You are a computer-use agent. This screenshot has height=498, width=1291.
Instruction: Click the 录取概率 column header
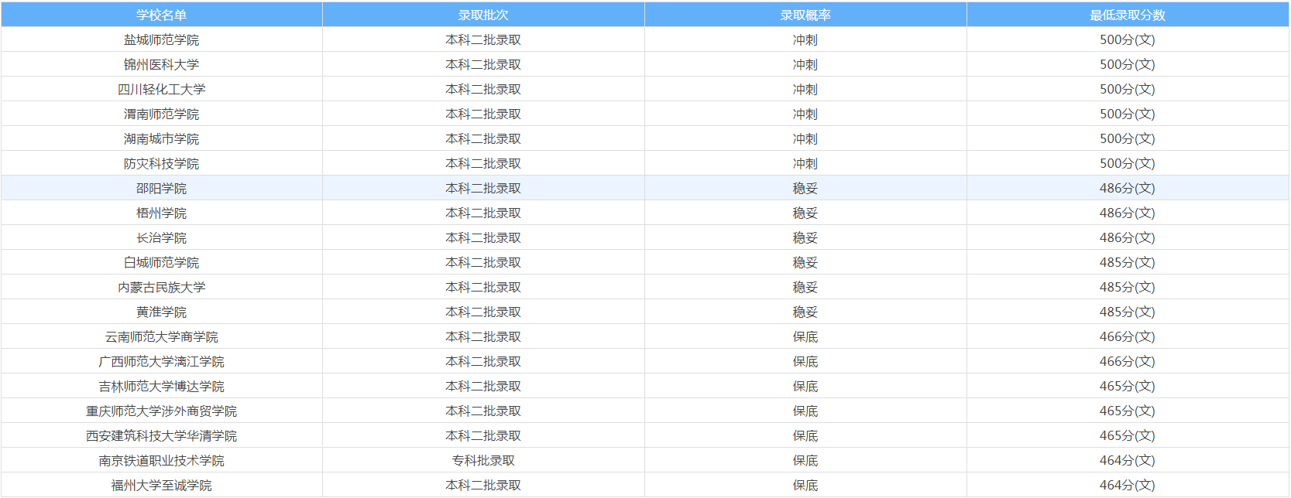click(x=805, y=15)
